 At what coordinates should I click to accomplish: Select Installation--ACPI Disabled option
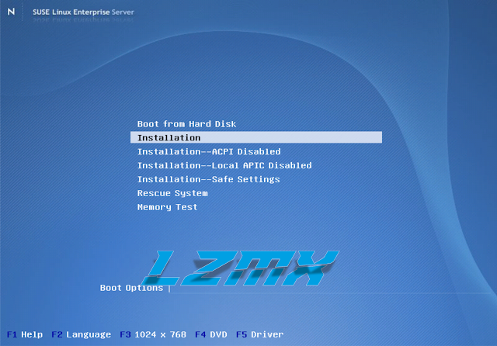[209, 151]
